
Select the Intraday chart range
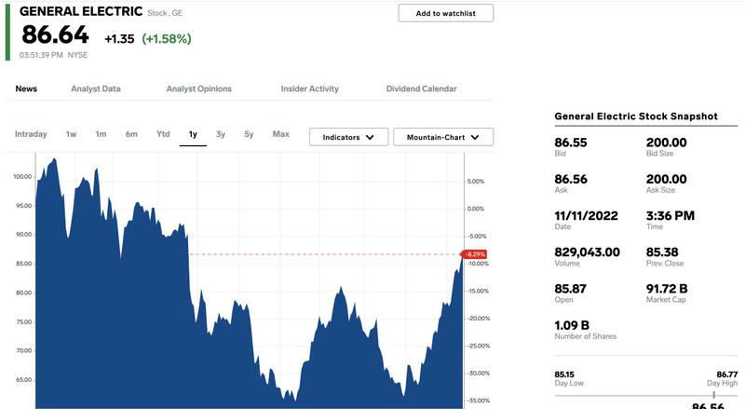[31, 134]
